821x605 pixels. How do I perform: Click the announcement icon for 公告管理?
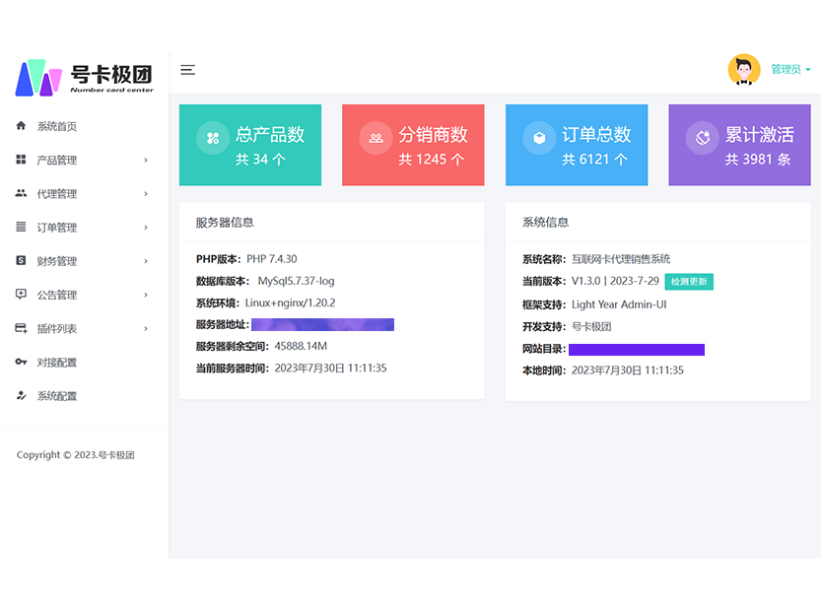[21, 295]
